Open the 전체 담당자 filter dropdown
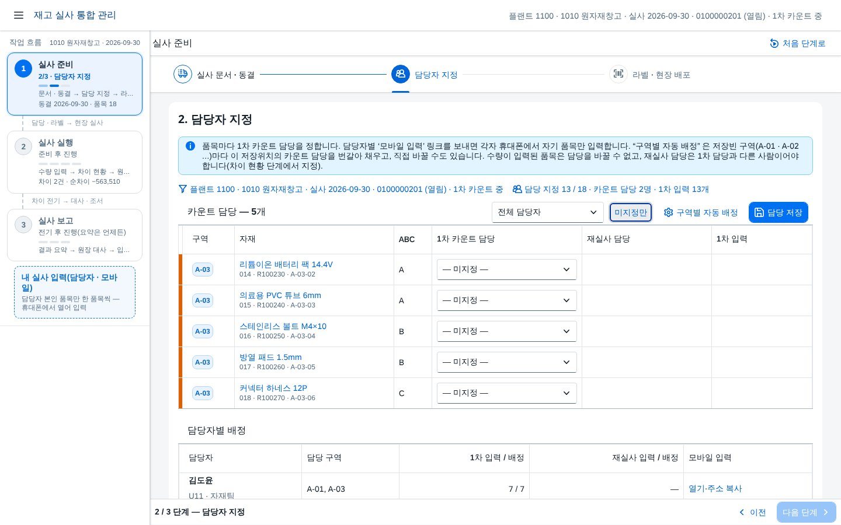Viewport: 841px width, 525px height. tap(547, 212)
